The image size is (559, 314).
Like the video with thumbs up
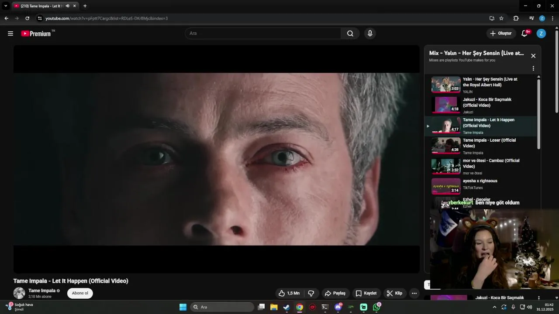pyautogui.click(x=289, y=293)
